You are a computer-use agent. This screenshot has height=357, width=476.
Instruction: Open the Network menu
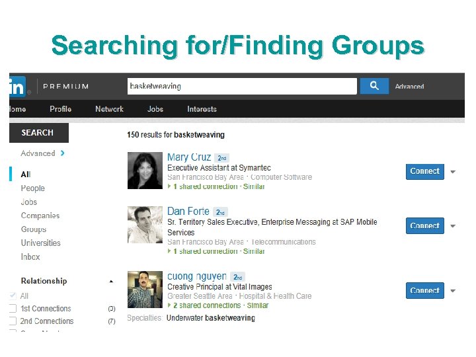(x=109, y=109)
